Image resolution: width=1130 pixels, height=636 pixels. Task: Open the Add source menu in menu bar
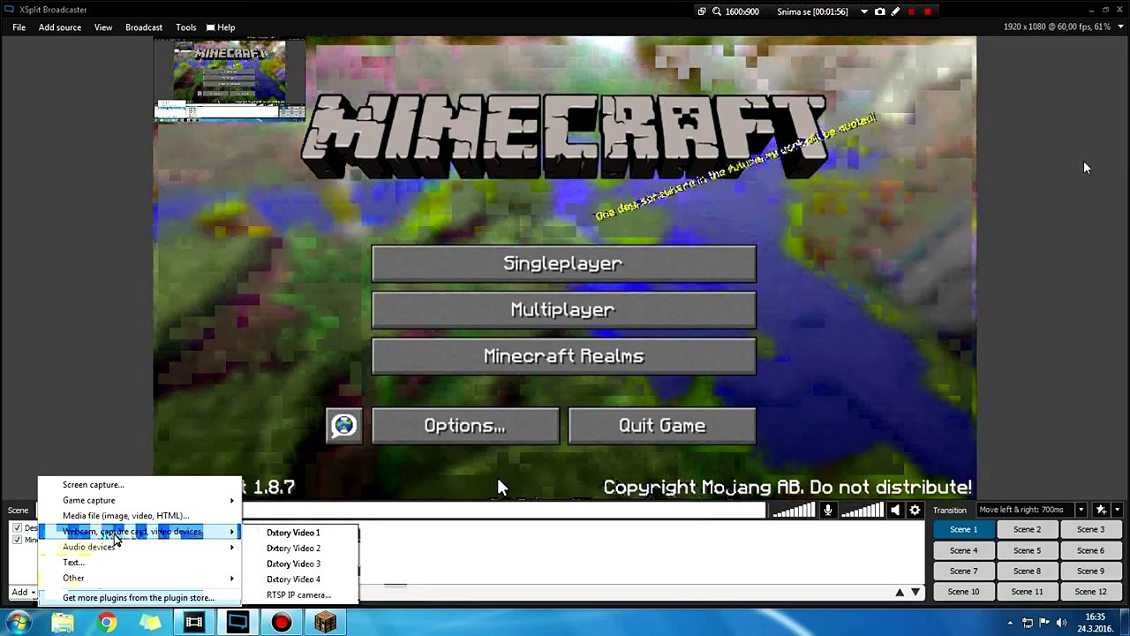[60, 27]
